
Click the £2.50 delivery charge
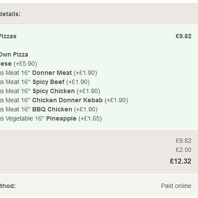[184, 150]
